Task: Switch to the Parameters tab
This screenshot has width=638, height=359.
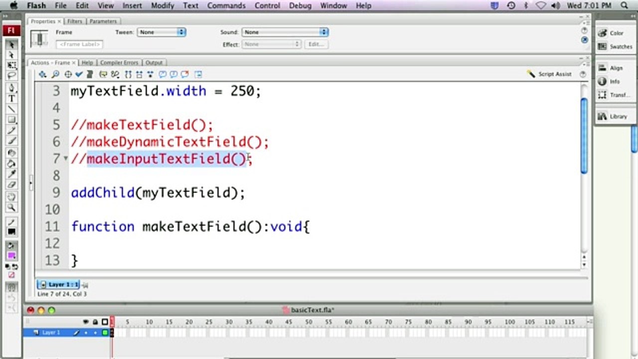Action: (103, 21)
